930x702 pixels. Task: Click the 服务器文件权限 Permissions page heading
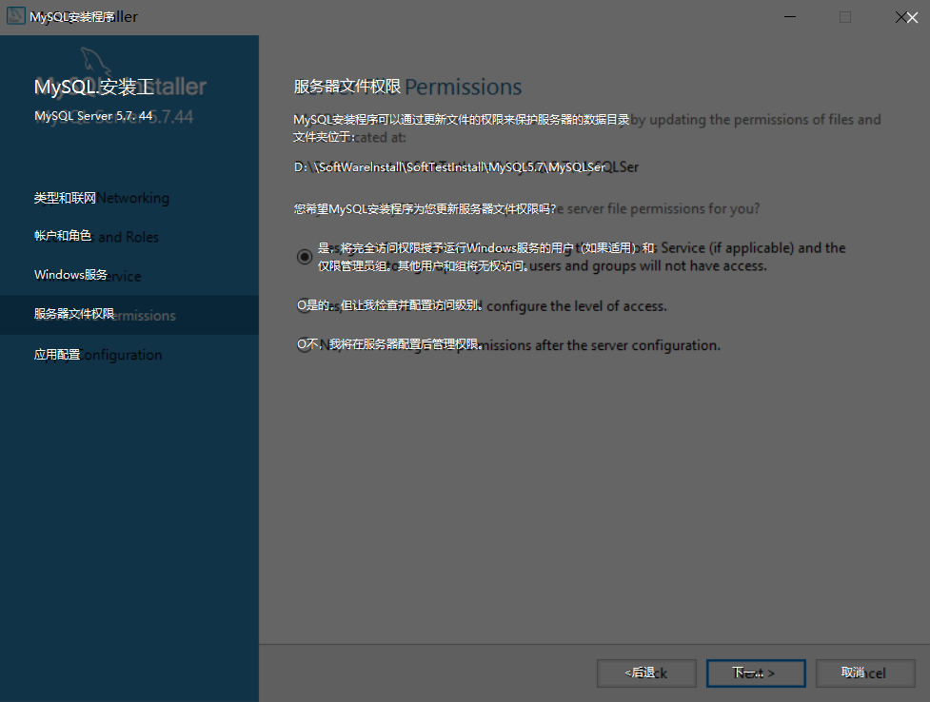coord(407,87)
